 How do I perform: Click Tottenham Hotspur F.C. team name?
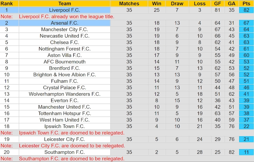pos(64,113)
